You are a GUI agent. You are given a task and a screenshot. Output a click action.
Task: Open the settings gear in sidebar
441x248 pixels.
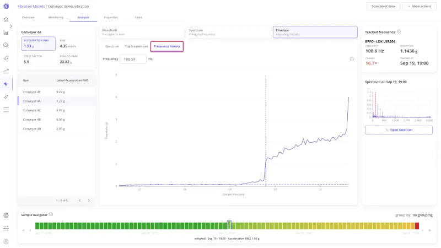click(6, 215)
